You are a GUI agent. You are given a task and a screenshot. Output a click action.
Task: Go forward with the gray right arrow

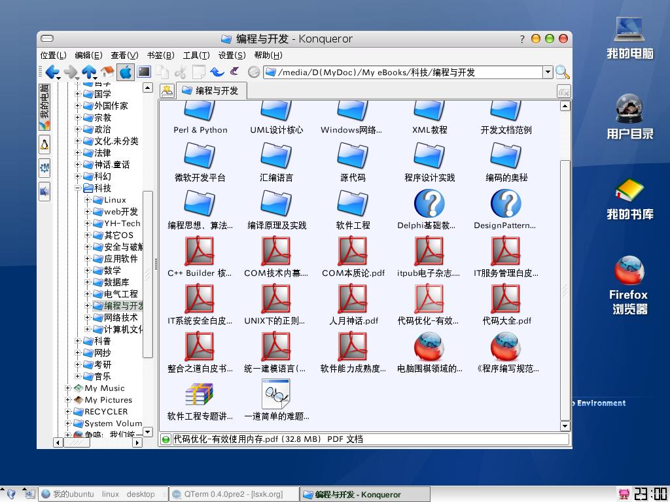pos(70,72)
